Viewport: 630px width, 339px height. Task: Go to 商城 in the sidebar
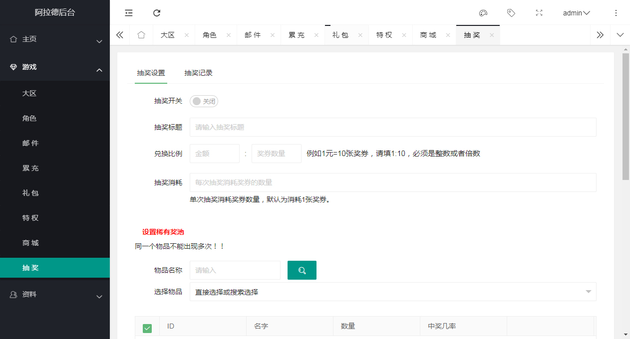30,243
